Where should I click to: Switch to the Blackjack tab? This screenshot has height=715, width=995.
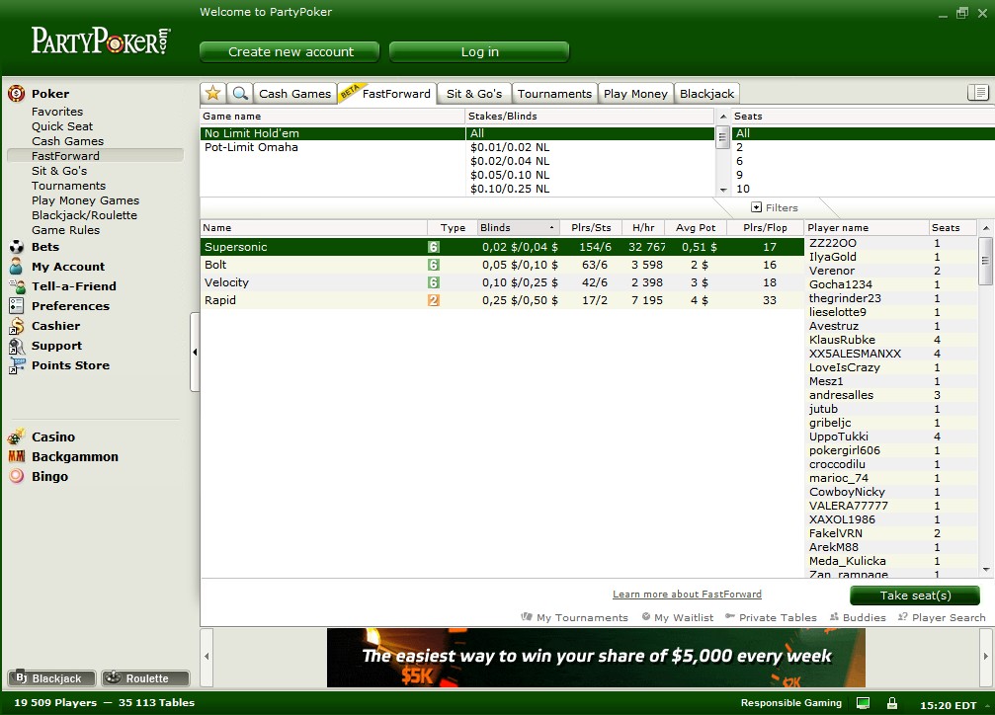click(706, 93)
